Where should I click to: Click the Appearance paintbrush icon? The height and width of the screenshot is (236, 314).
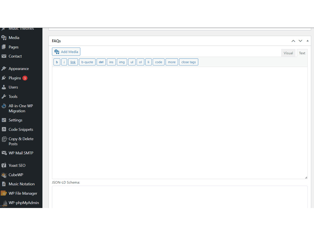tap(4, 68)
